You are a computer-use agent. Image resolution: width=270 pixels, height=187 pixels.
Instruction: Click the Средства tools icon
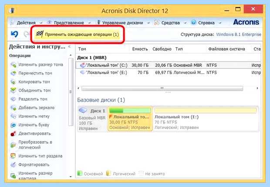[x=157, y=22]
